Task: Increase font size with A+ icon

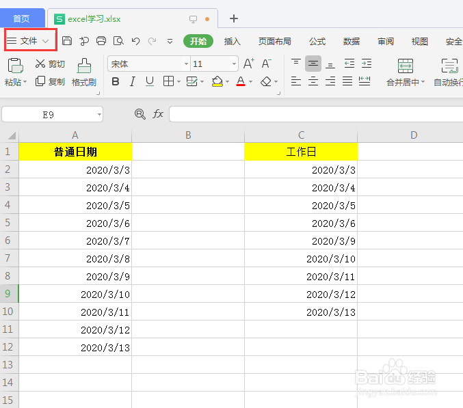Action: pos(249,64)
